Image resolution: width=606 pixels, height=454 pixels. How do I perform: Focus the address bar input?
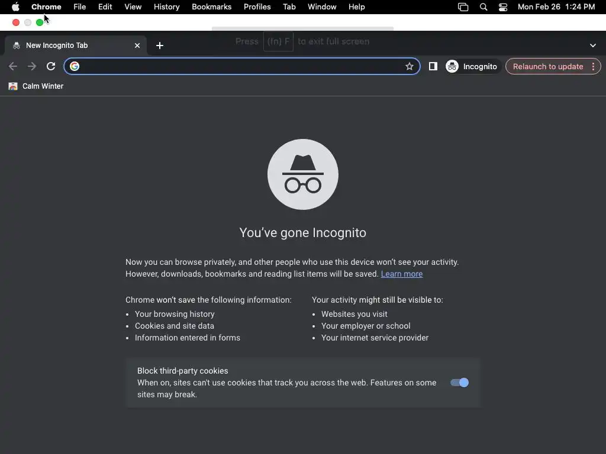coord(241,66)
